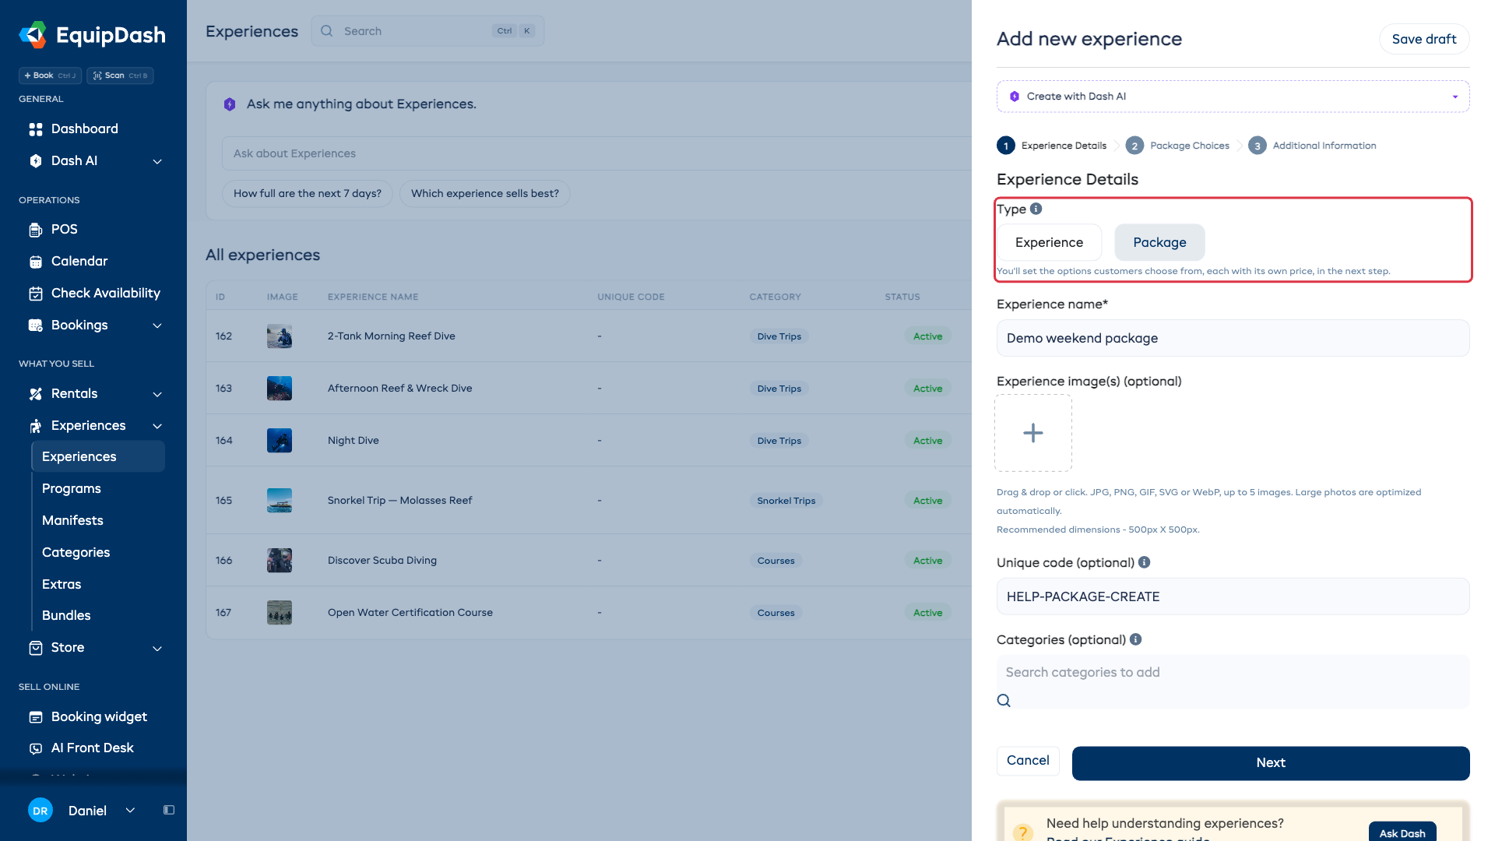Click the Search categories to add field
The image size is (1495, 841).
(x=1233, y=672)
